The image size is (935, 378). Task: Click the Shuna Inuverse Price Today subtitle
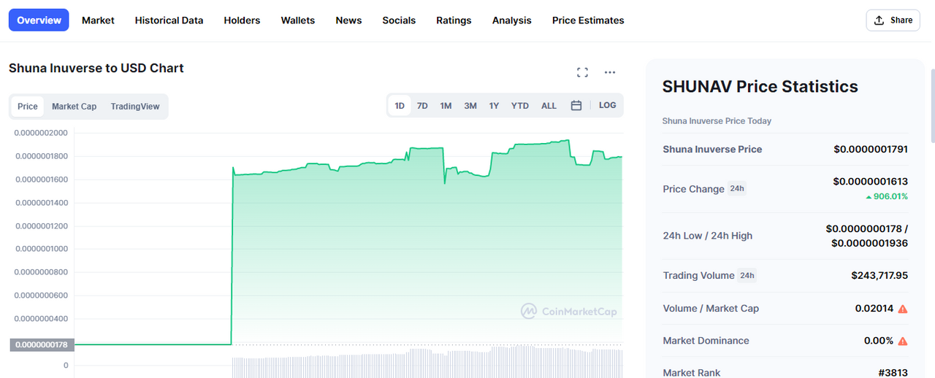(x=717, y=121)
